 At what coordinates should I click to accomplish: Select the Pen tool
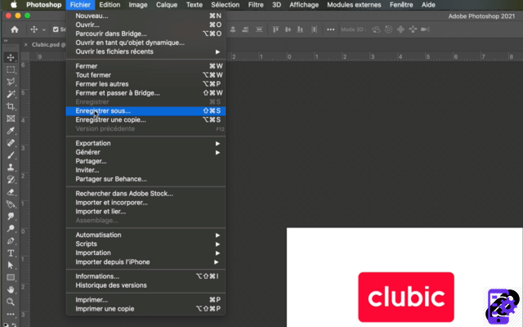pos(11,240)
